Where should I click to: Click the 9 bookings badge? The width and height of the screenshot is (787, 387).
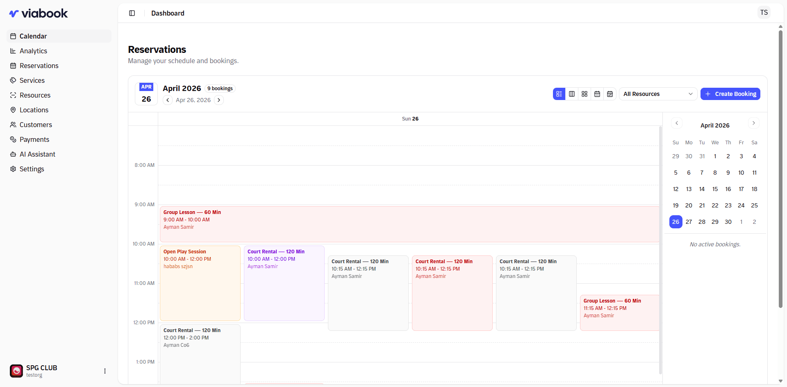click(x=220, y=89)
